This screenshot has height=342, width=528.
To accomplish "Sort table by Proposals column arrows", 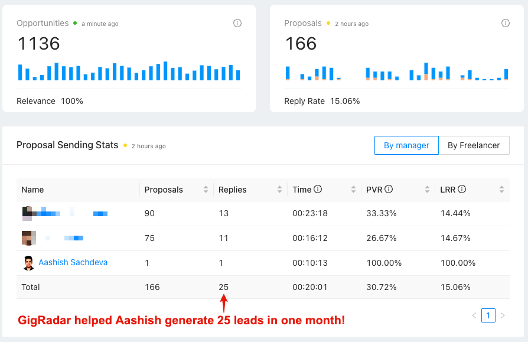I will pos(206,190).
